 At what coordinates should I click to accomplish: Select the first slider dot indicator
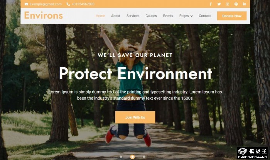(x=121, y=157)
